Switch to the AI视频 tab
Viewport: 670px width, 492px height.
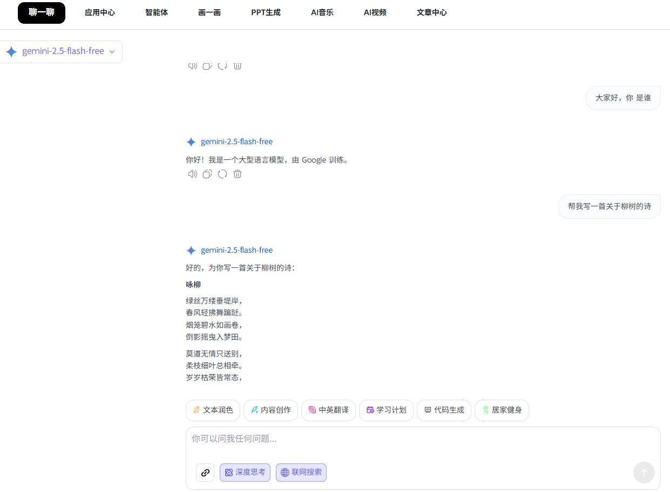click(x=375, y=12)
